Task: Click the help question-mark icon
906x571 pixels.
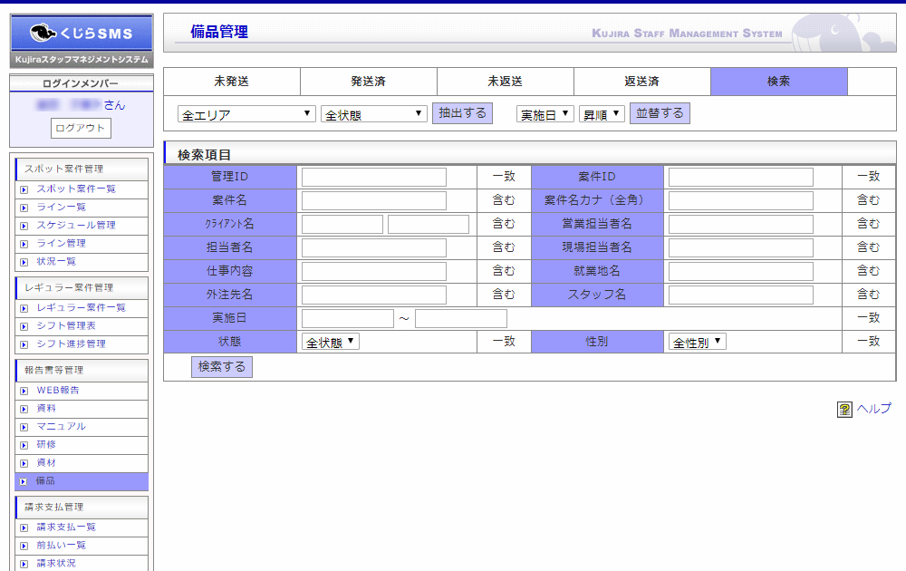Action: pyautogui.click(x=844, y=410)
